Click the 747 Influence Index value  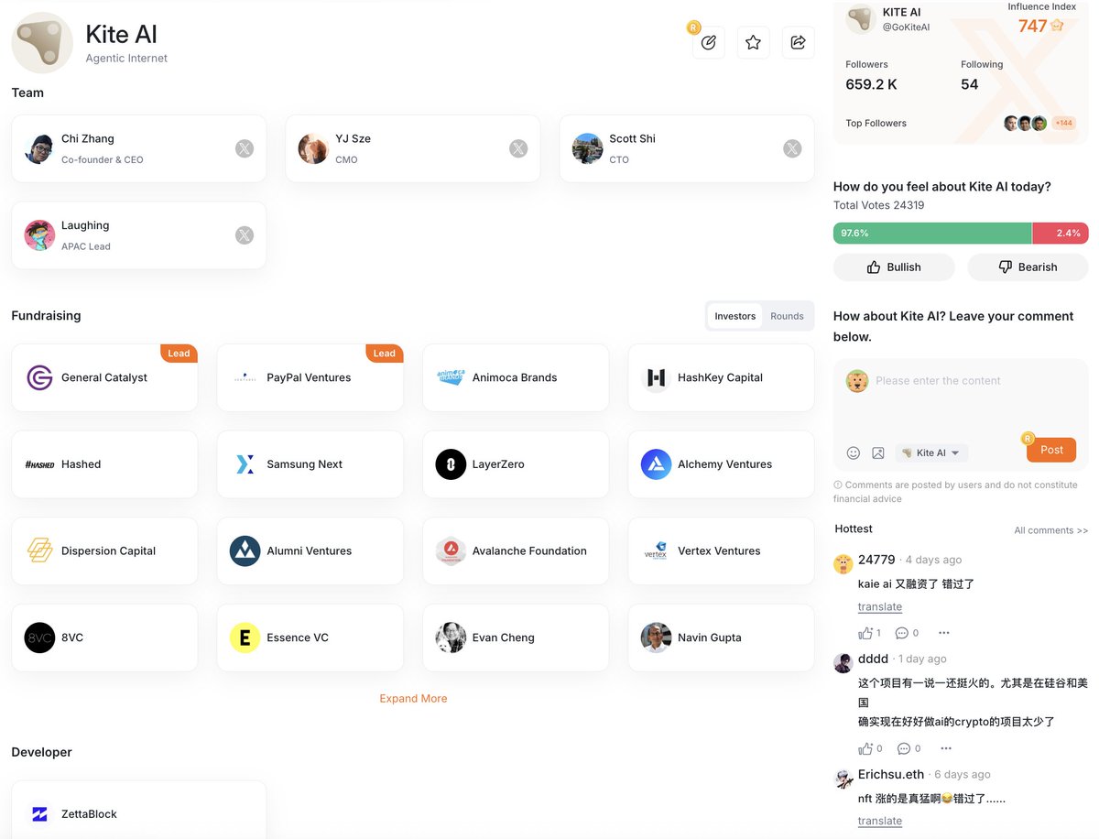pos(1032,26)
